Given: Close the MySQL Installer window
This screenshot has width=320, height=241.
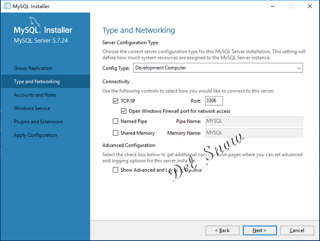Looking at the screenshot, I should (x=310, y=6).
